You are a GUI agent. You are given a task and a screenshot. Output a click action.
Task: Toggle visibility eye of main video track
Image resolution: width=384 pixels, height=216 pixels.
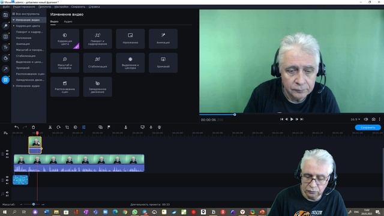tap(7, 151)
